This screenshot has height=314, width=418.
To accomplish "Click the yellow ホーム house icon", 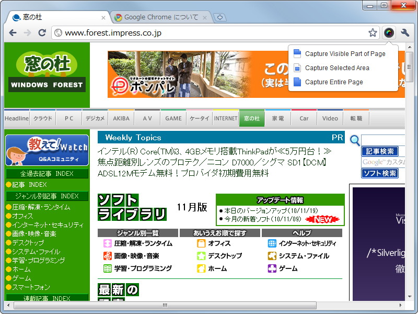I will point(201,268).
